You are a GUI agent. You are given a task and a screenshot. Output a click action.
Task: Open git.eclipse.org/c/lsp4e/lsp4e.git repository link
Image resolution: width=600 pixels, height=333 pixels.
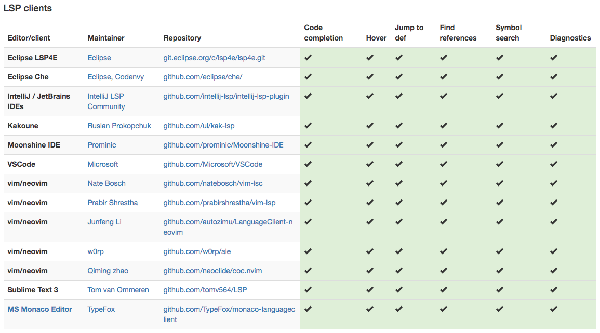214,58
